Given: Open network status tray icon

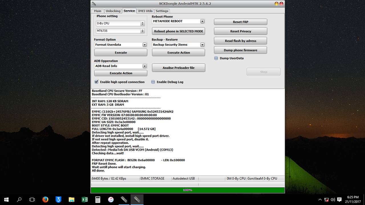Looking at the screenshot, I should click(x=327, y=200).
